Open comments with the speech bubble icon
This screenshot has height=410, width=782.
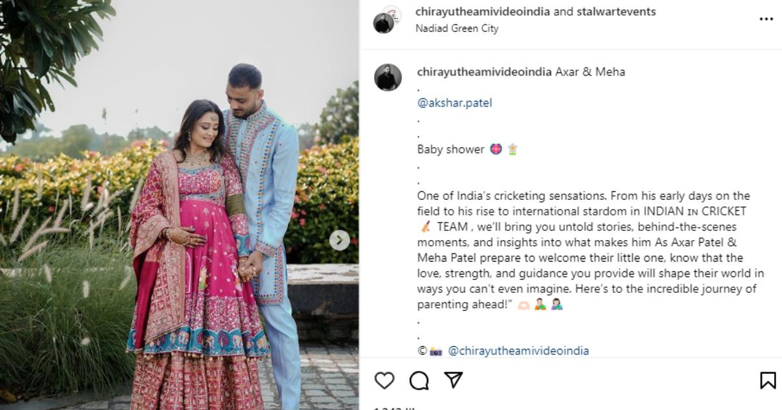(419, 380)
